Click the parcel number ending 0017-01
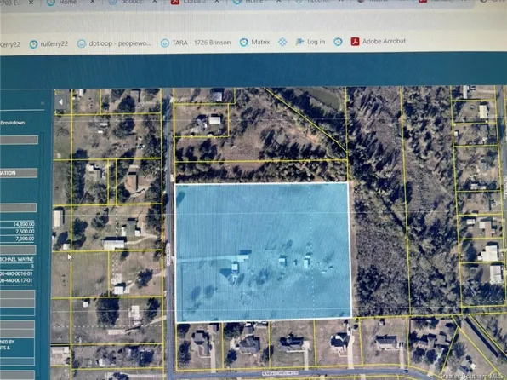 (16, 280)
